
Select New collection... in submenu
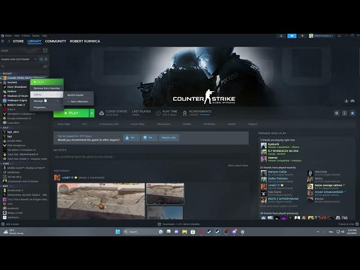click(x=79, y=101)
